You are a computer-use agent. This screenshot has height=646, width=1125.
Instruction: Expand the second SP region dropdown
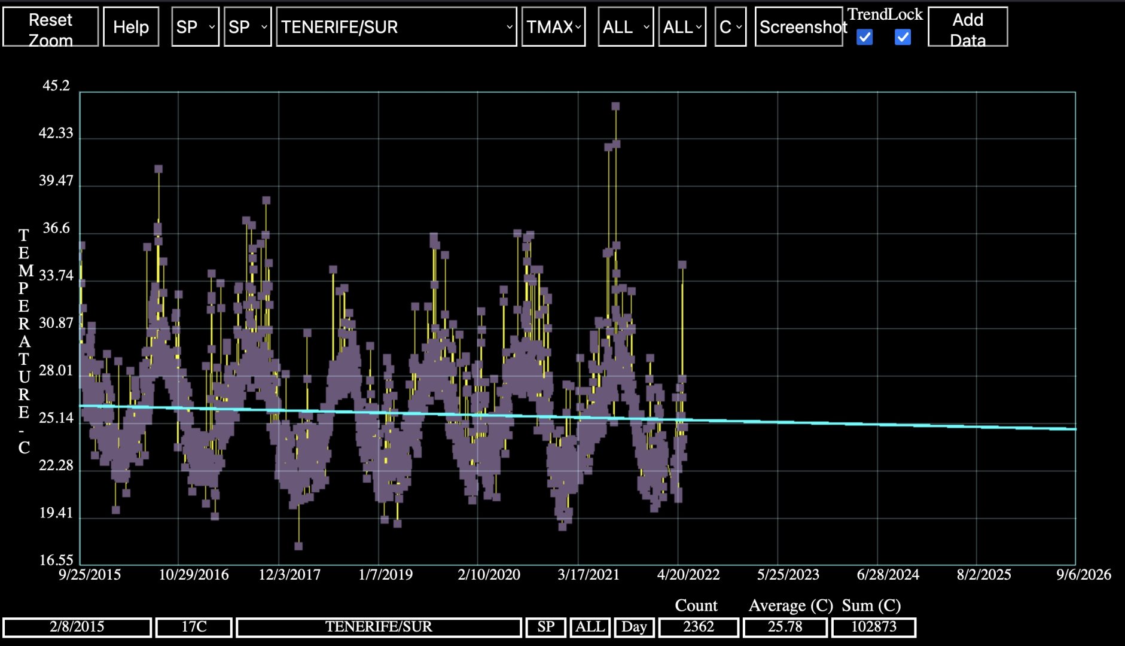pos(247,27)
